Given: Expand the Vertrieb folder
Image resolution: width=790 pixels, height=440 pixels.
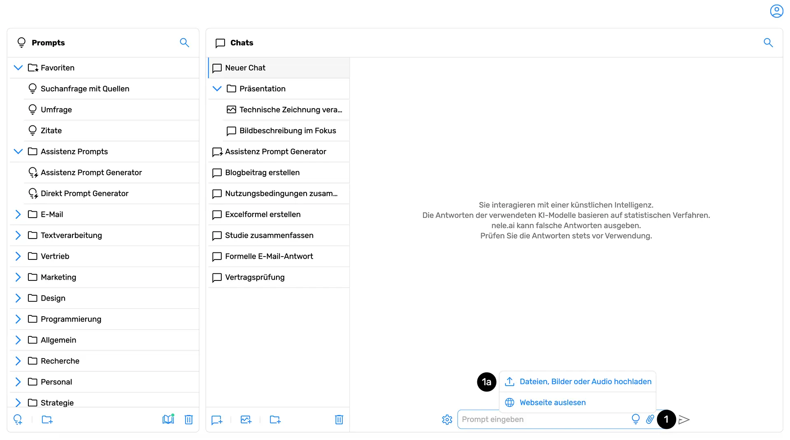Looking at the screenshot, I should [x=18, y=256].
